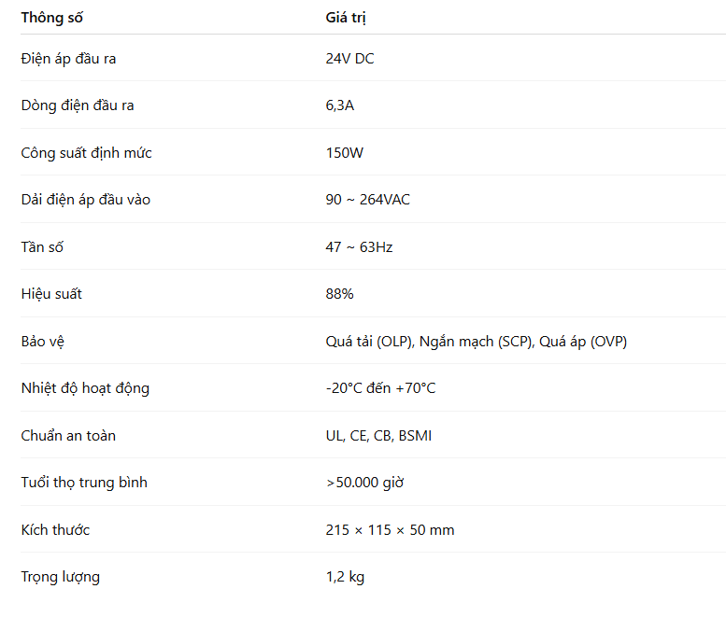Screen dimensions: 726x617
Task: Select the "-20°C đến +70°C" temperature value
Action: 380,388
